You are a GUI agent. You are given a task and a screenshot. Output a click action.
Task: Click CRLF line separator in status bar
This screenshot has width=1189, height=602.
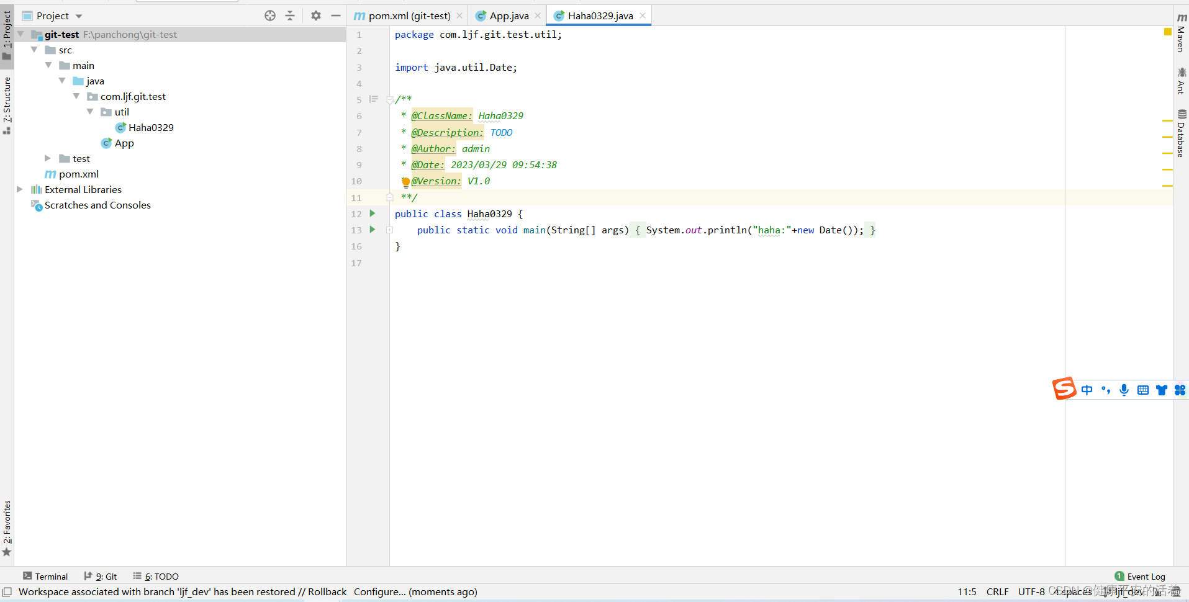pyautogui.click(x=998, y=592)
